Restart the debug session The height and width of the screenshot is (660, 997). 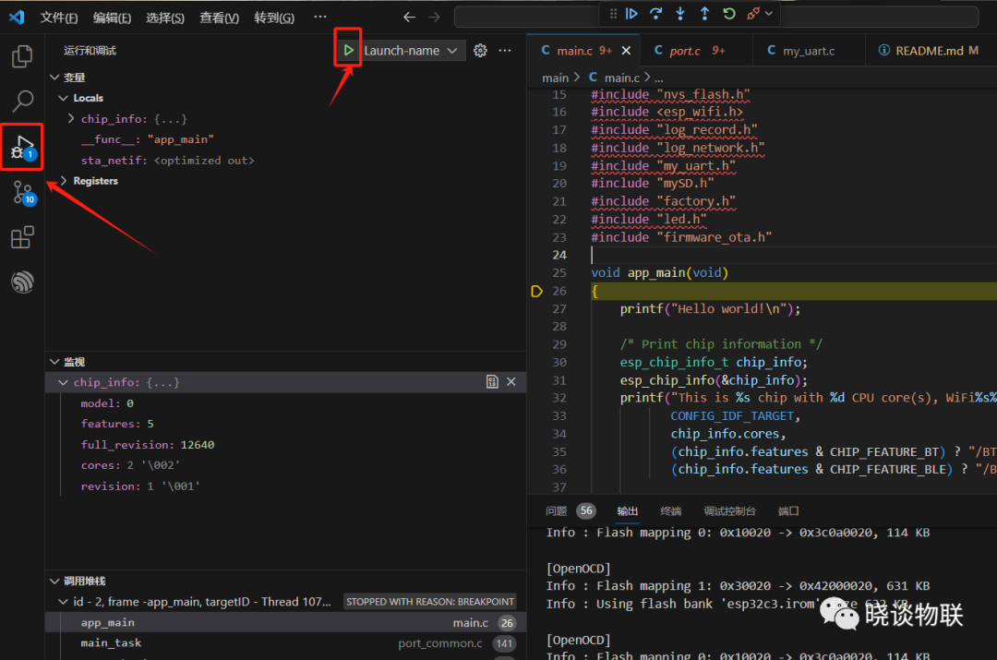[x=729, y=14]
